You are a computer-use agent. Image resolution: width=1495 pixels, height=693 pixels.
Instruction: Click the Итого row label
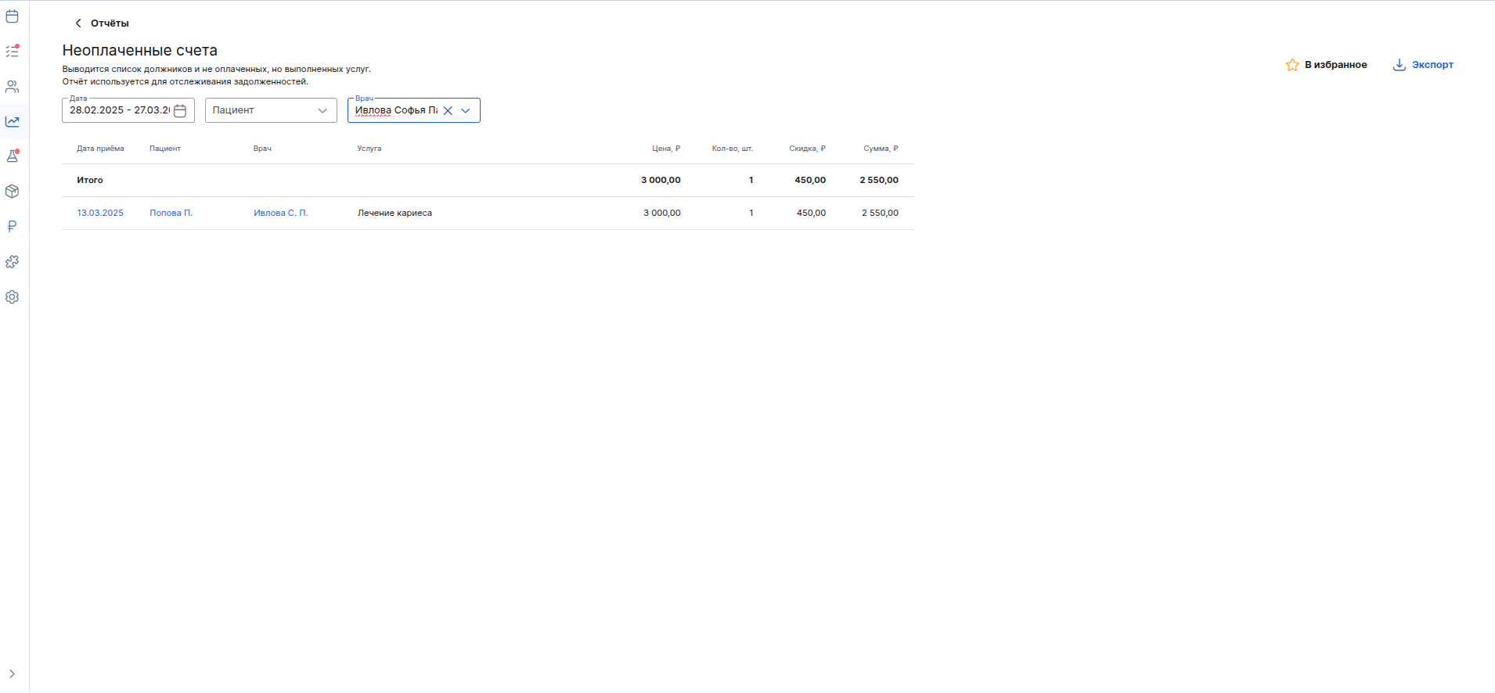[90, 180]
